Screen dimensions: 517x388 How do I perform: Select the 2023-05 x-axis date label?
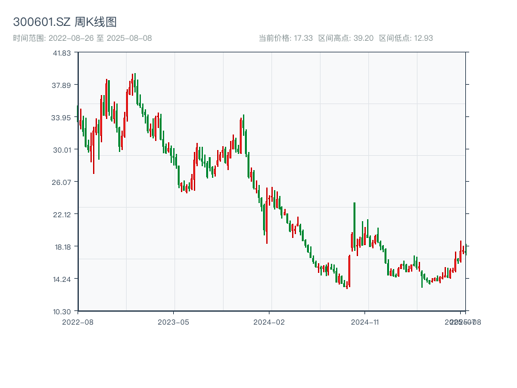(x=173, y=321)
